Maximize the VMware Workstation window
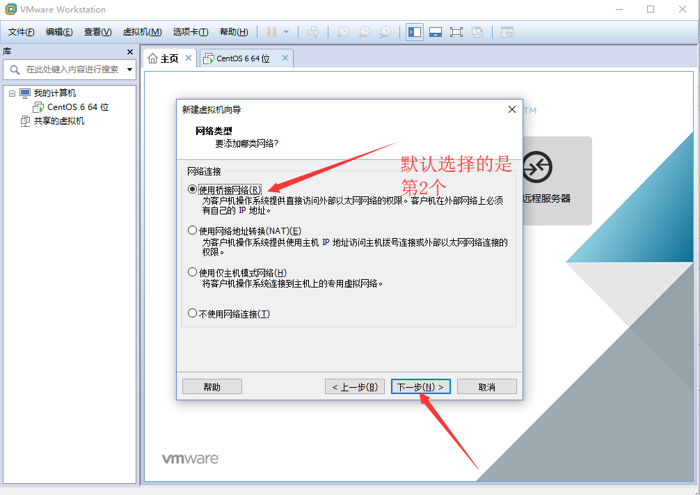The height and width of the screenshot is (495, 700). pyautogui.click(x=651, y=9)
